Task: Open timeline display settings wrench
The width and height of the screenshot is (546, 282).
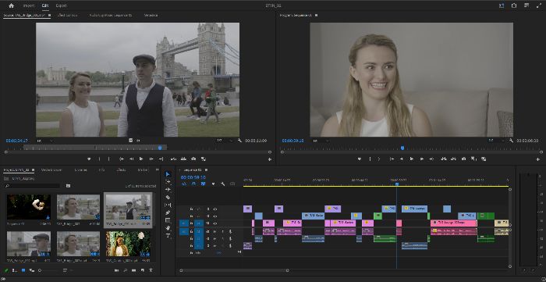Action: tap(222, 184)
